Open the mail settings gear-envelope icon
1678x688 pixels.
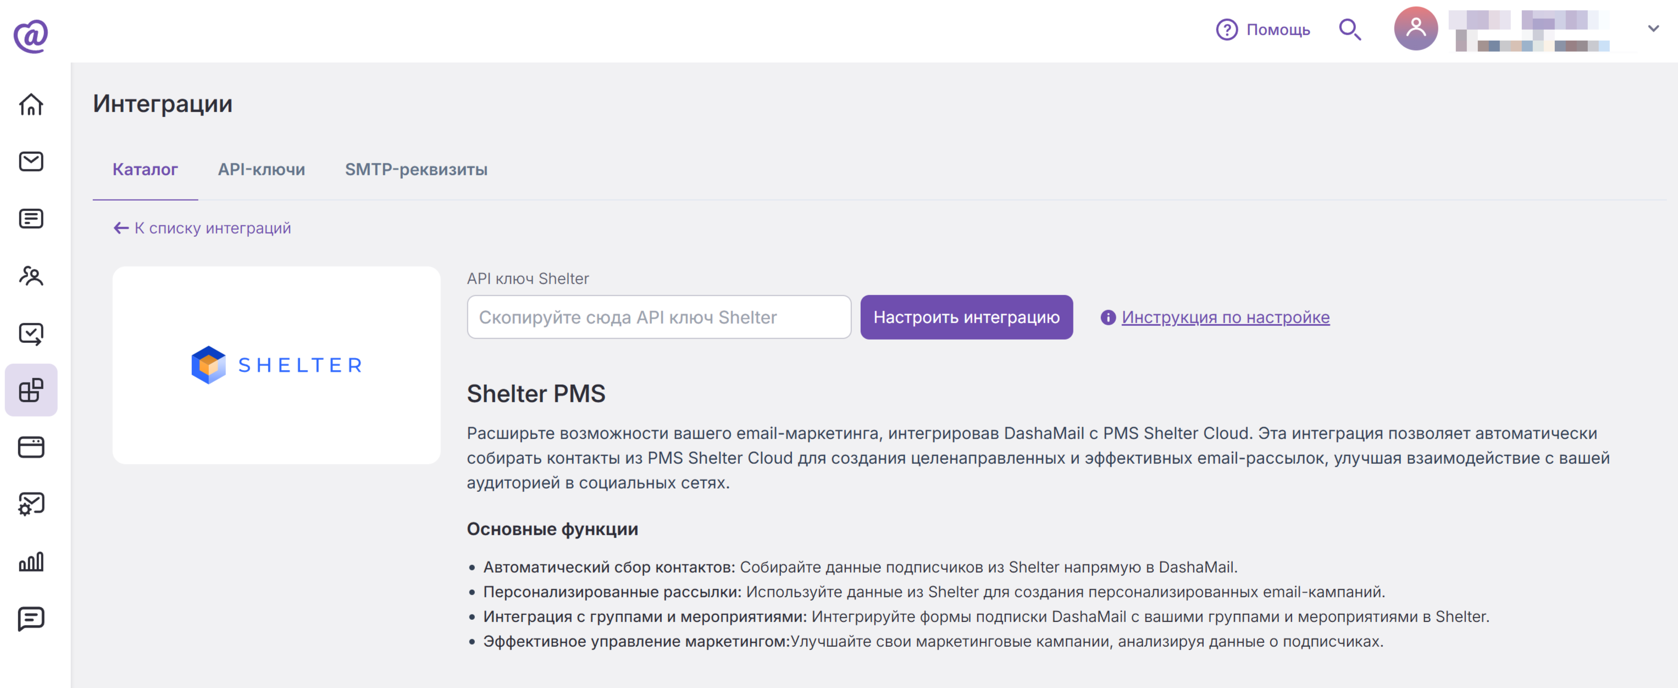click(31, 504)
